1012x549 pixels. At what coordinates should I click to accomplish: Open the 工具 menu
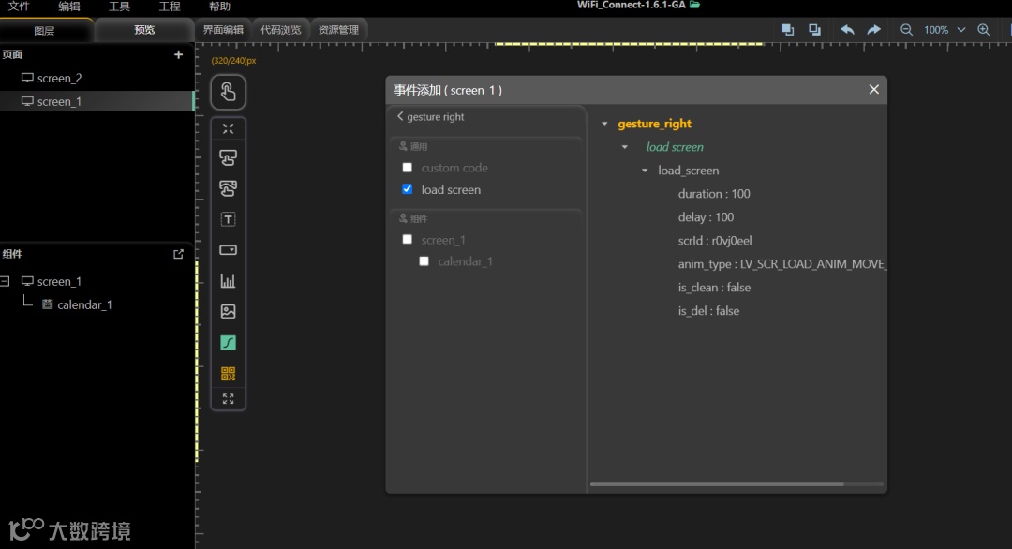119,7
